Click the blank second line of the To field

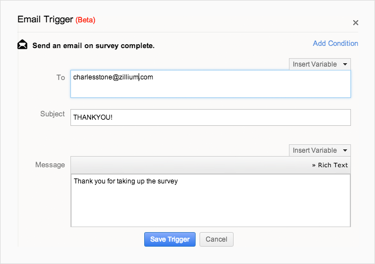pos(210,89)
